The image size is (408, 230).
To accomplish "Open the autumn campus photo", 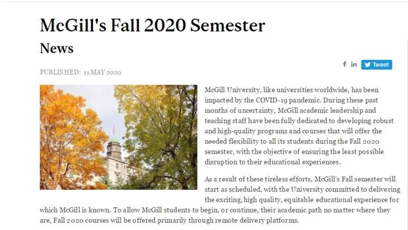I will (x=118, y=137).
